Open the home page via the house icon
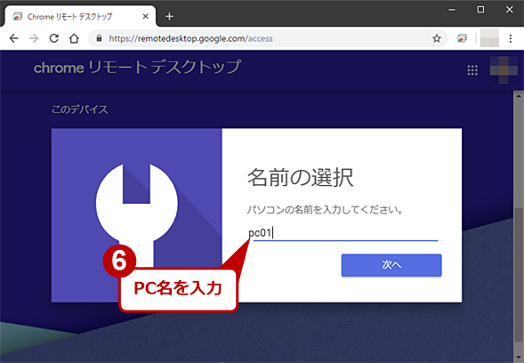Viewport: 524px width, 363px height. click(74, 38)
